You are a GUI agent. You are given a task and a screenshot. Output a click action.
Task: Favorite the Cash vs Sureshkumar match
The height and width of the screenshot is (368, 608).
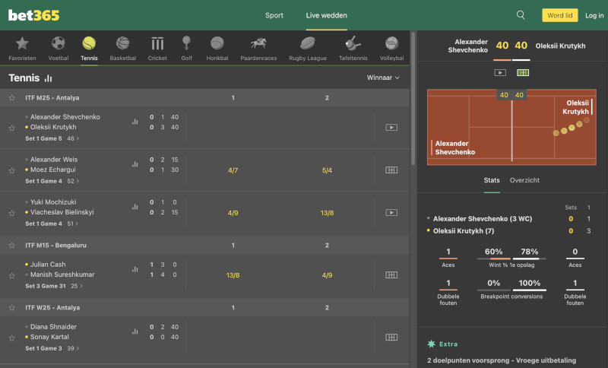12,276
